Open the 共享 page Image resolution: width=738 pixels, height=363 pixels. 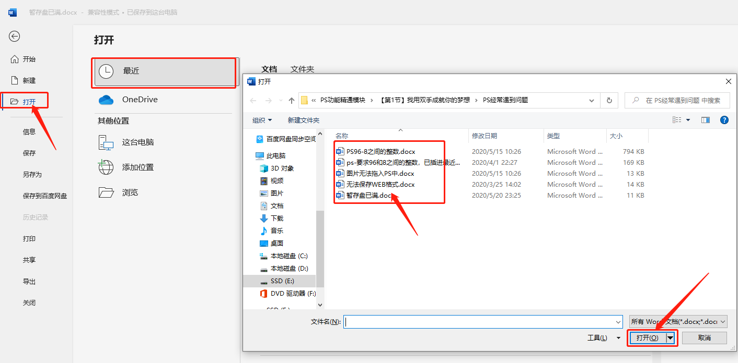click(x=29, y=260)
